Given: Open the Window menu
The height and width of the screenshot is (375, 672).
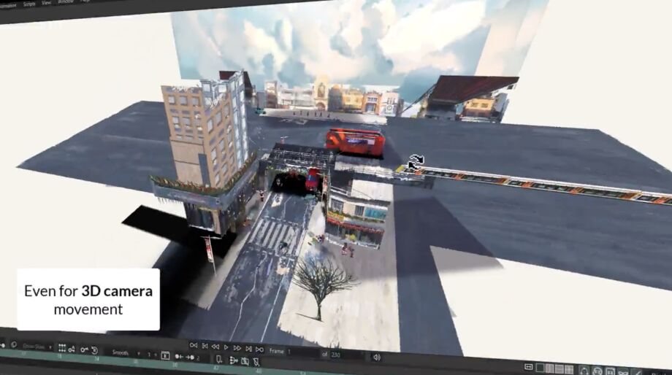Looking at the screenshot, I should pos(65,1).
